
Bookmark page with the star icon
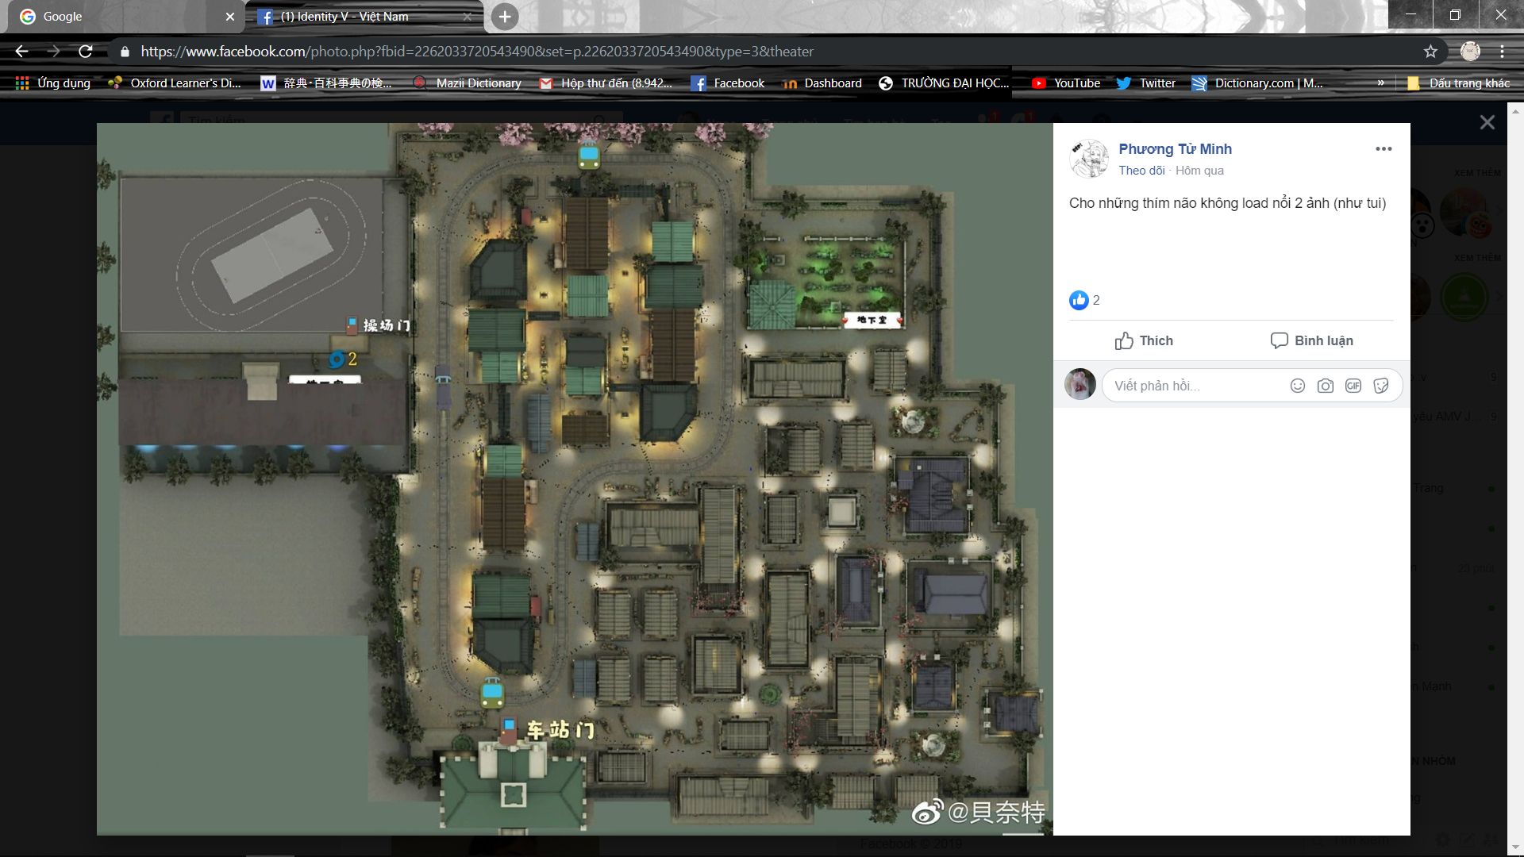click(1430, 52)
